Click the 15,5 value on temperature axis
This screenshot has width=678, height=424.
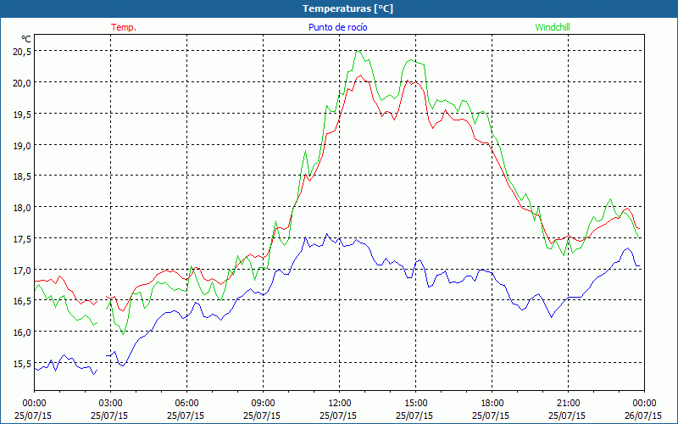[23, 364]
